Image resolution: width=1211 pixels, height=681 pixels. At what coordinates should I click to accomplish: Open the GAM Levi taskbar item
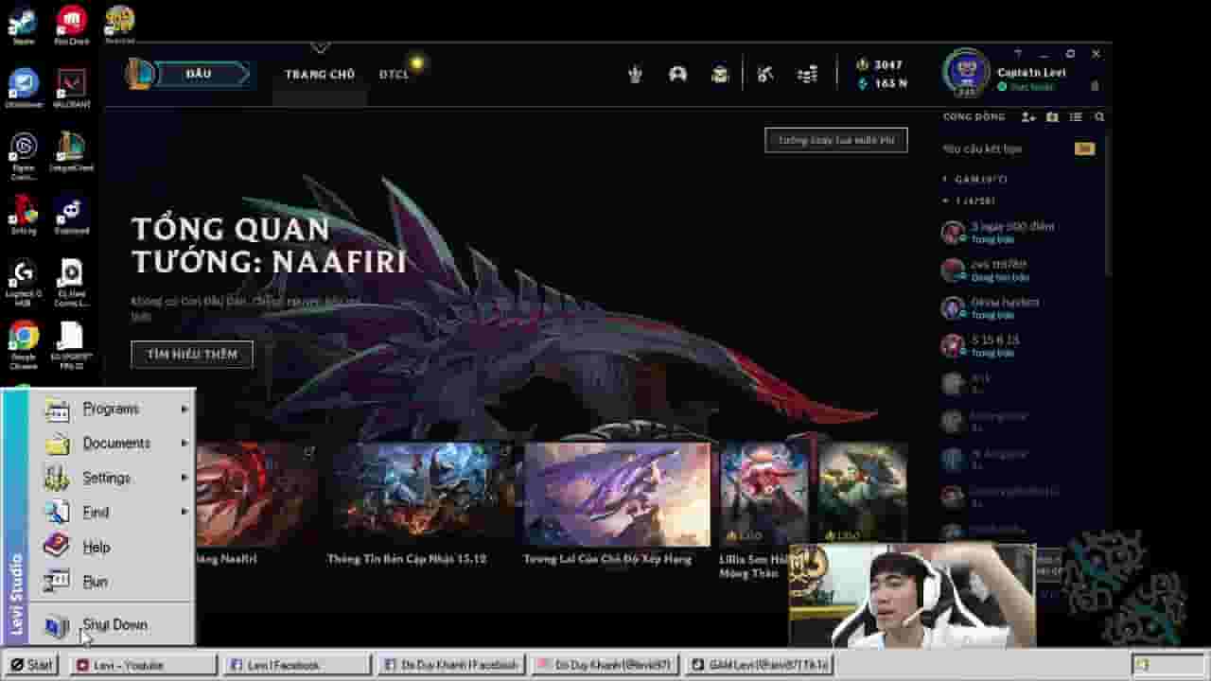click(x=760, y=665)
